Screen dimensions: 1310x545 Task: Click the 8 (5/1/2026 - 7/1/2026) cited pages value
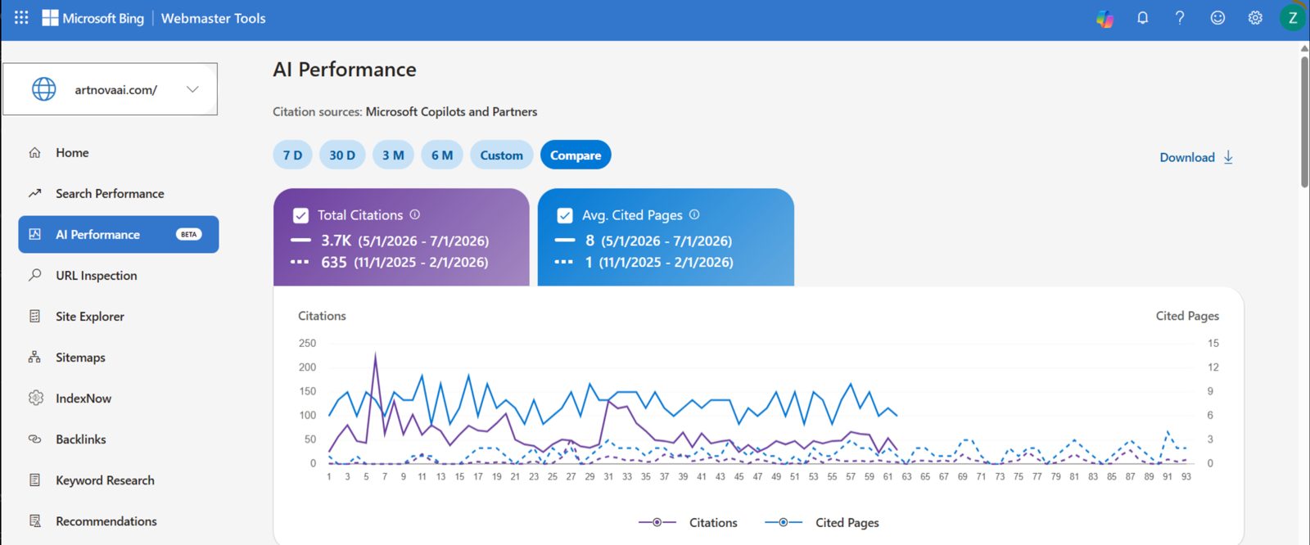pyautogui.click(x=658, y=241)
